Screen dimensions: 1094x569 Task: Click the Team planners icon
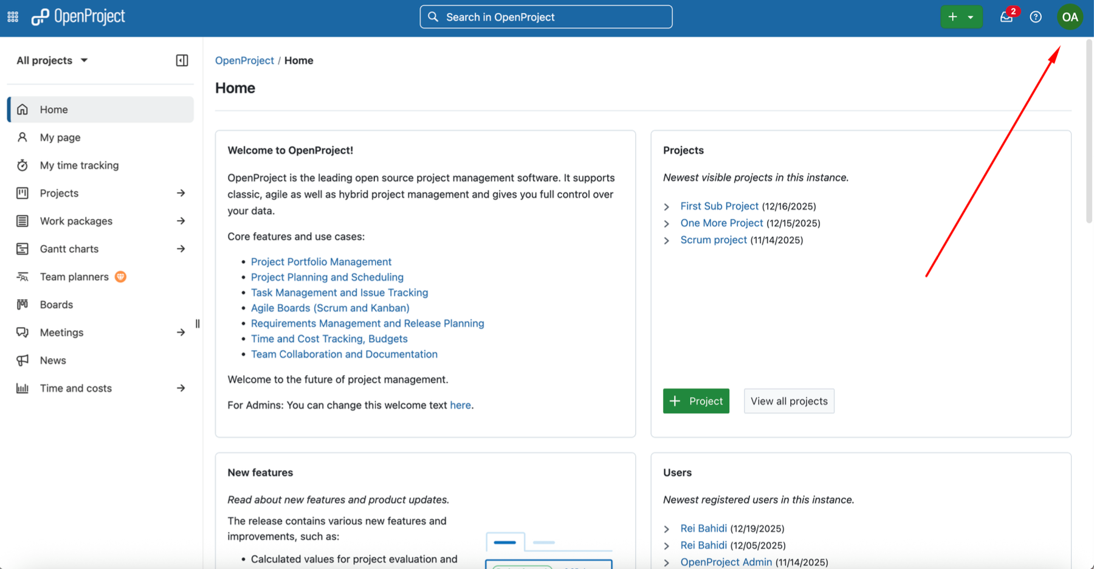tap(22, 277)
